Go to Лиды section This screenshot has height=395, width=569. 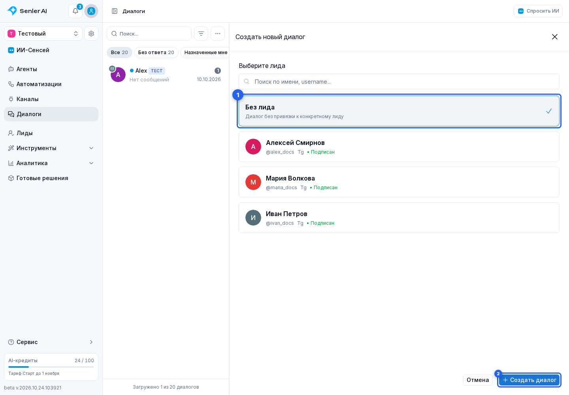click(51, 133)
